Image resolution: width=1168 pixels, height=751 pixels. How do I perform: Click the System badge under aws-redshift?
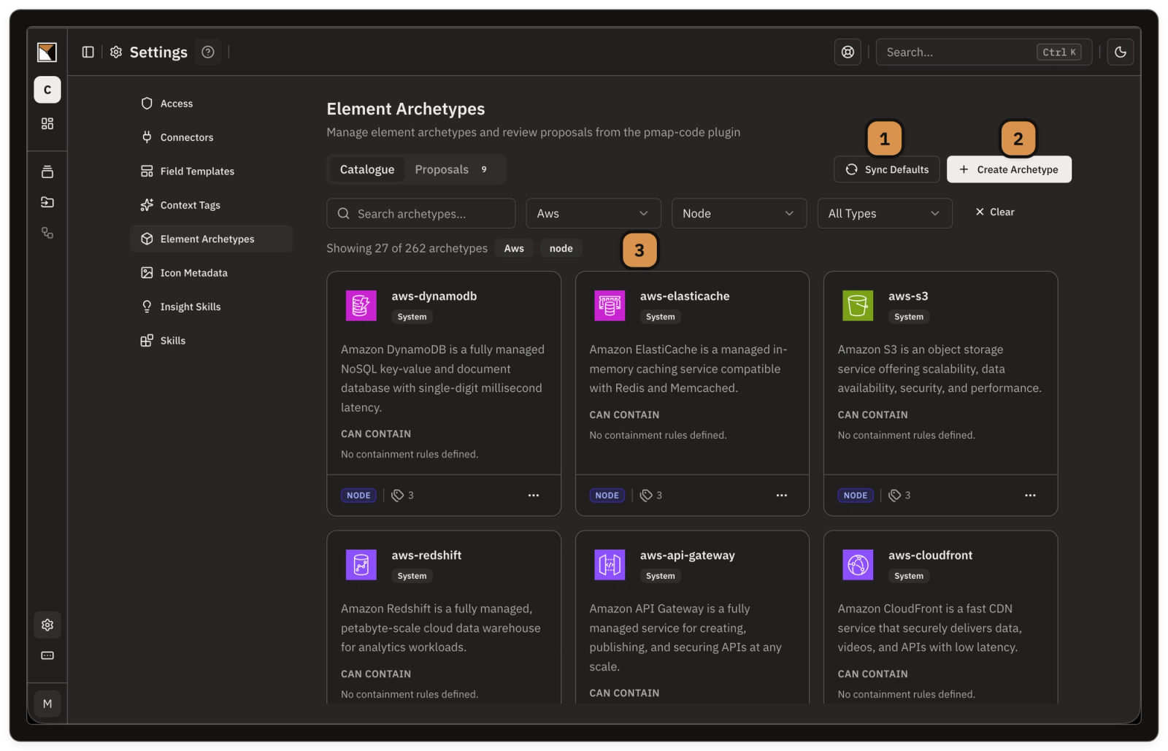coord(412,576)
